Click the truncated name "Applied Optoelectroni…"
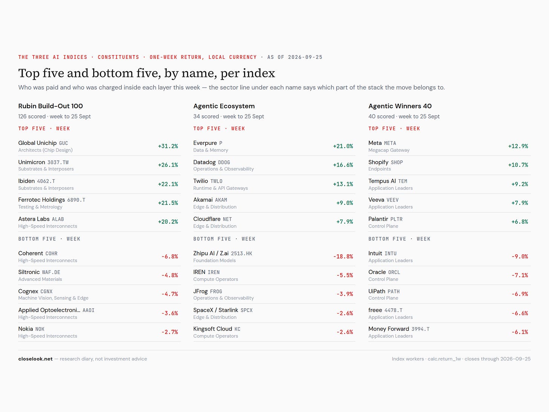The image size is (549, 412). pos(49,310)
